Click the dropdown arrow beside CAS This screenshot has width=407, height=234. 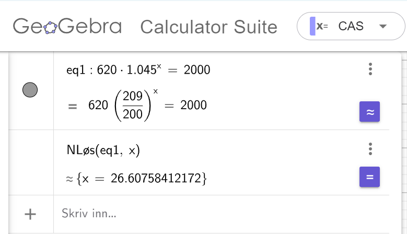(383, 26)
